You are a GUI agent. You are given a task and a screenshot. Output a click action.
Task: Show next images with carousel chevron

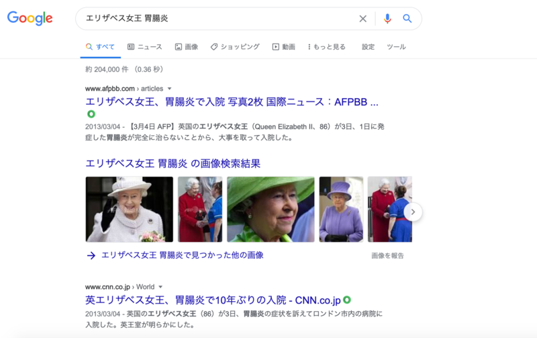click(x=413, y=212)
